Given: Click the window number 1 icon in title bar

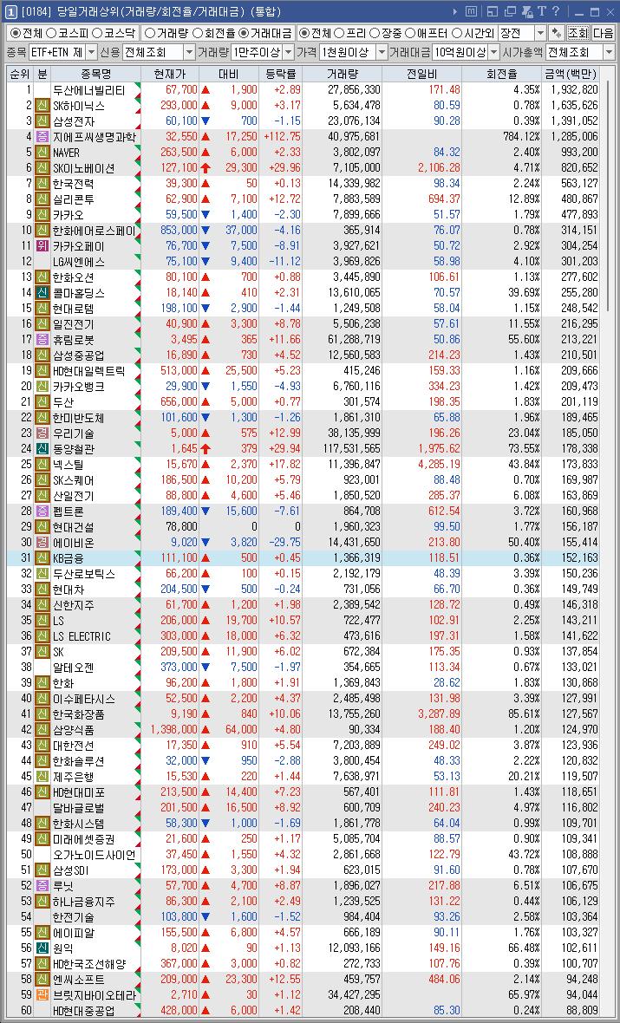Looking at the screenshot, I should (11, 11).
